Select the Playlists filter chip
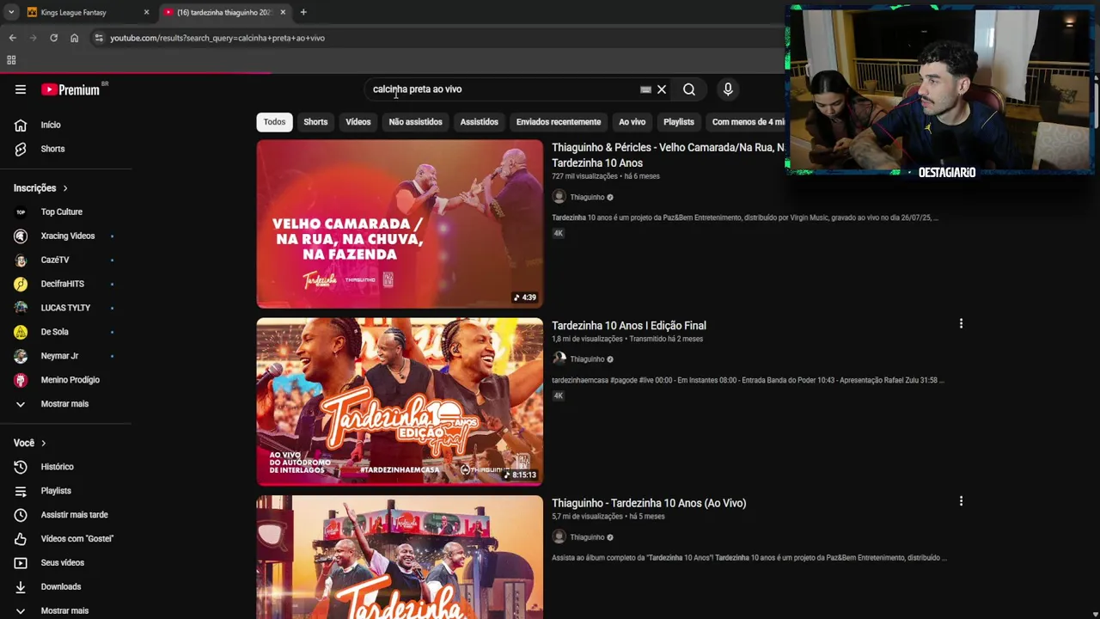Viewport: 1100px width, 619px height. pos(679,122)
